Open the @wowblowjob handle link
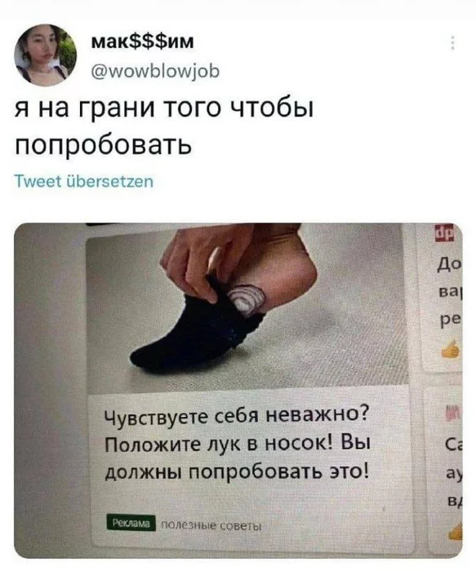Image resolution: width=476 pixels, height=571 pixels. coord(154,72)
